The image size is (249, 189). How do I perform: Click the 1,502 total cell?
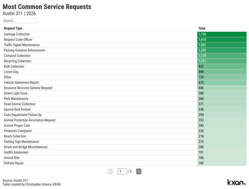222,45
